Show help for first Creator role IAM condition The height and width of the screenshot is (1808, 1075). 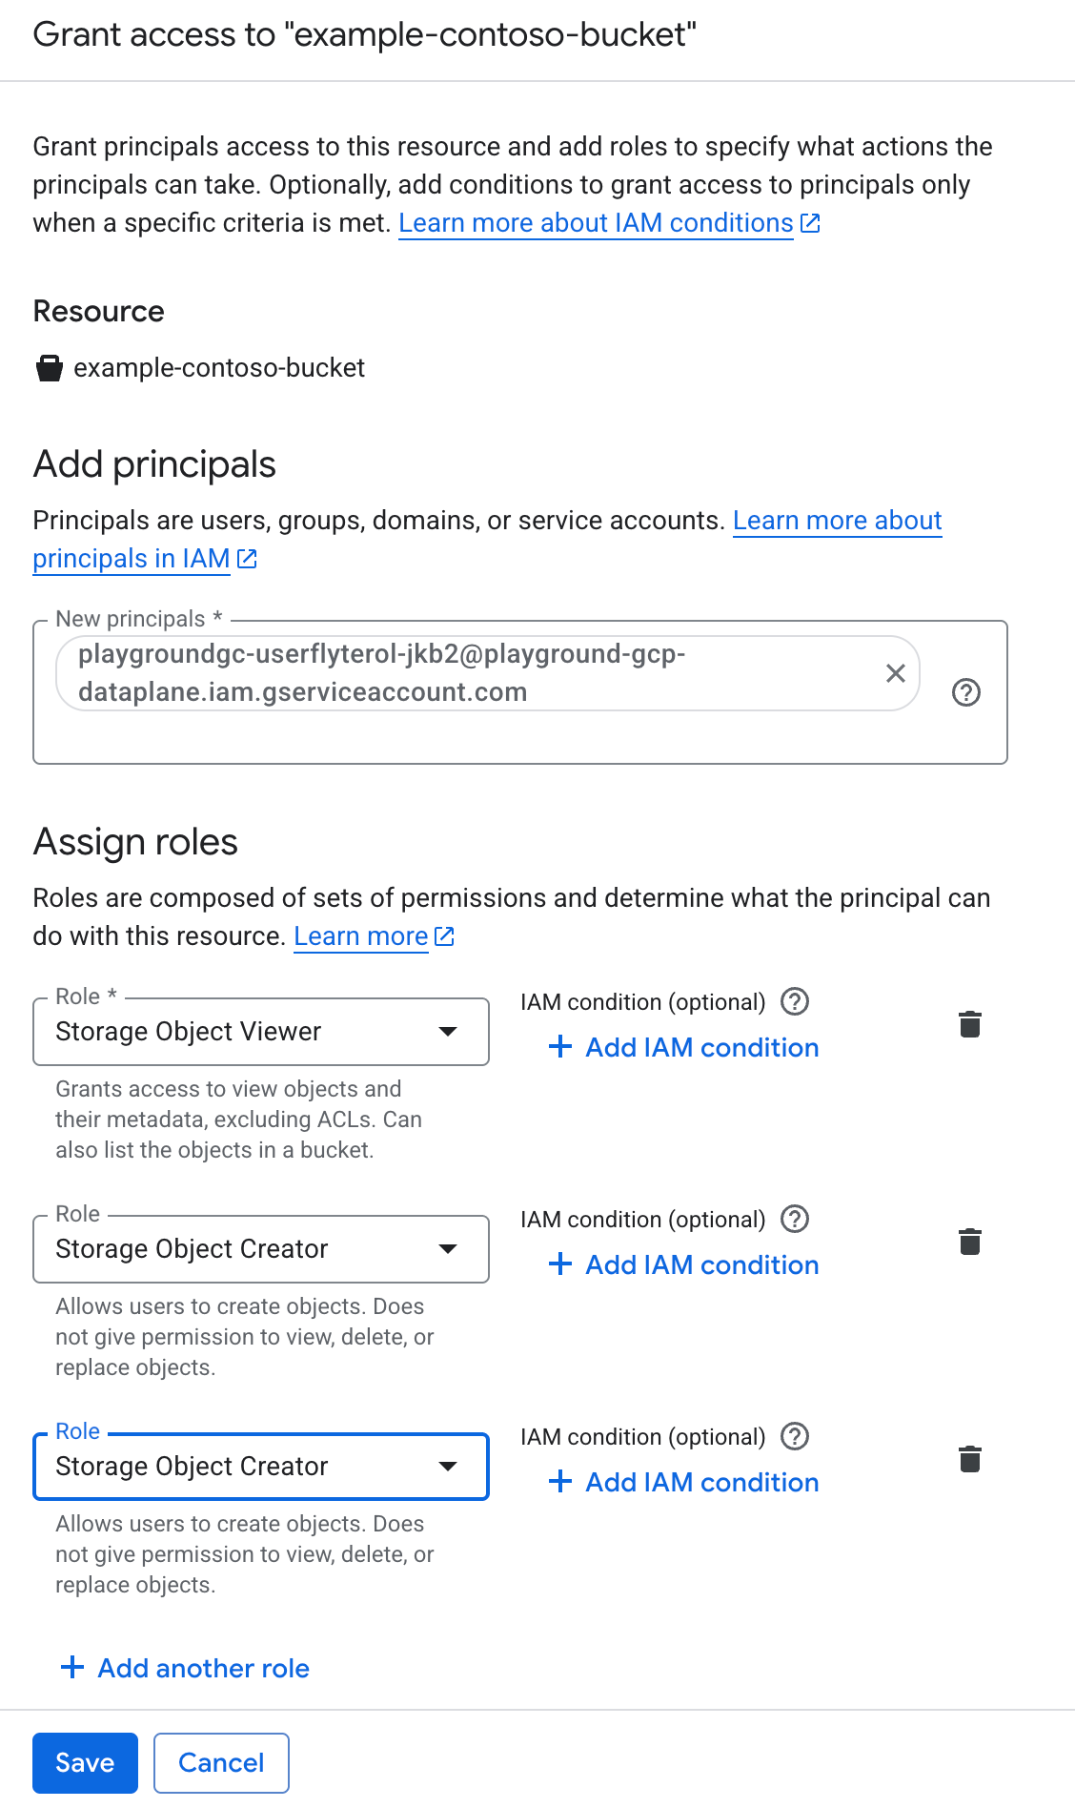[x=795, y=1219]
